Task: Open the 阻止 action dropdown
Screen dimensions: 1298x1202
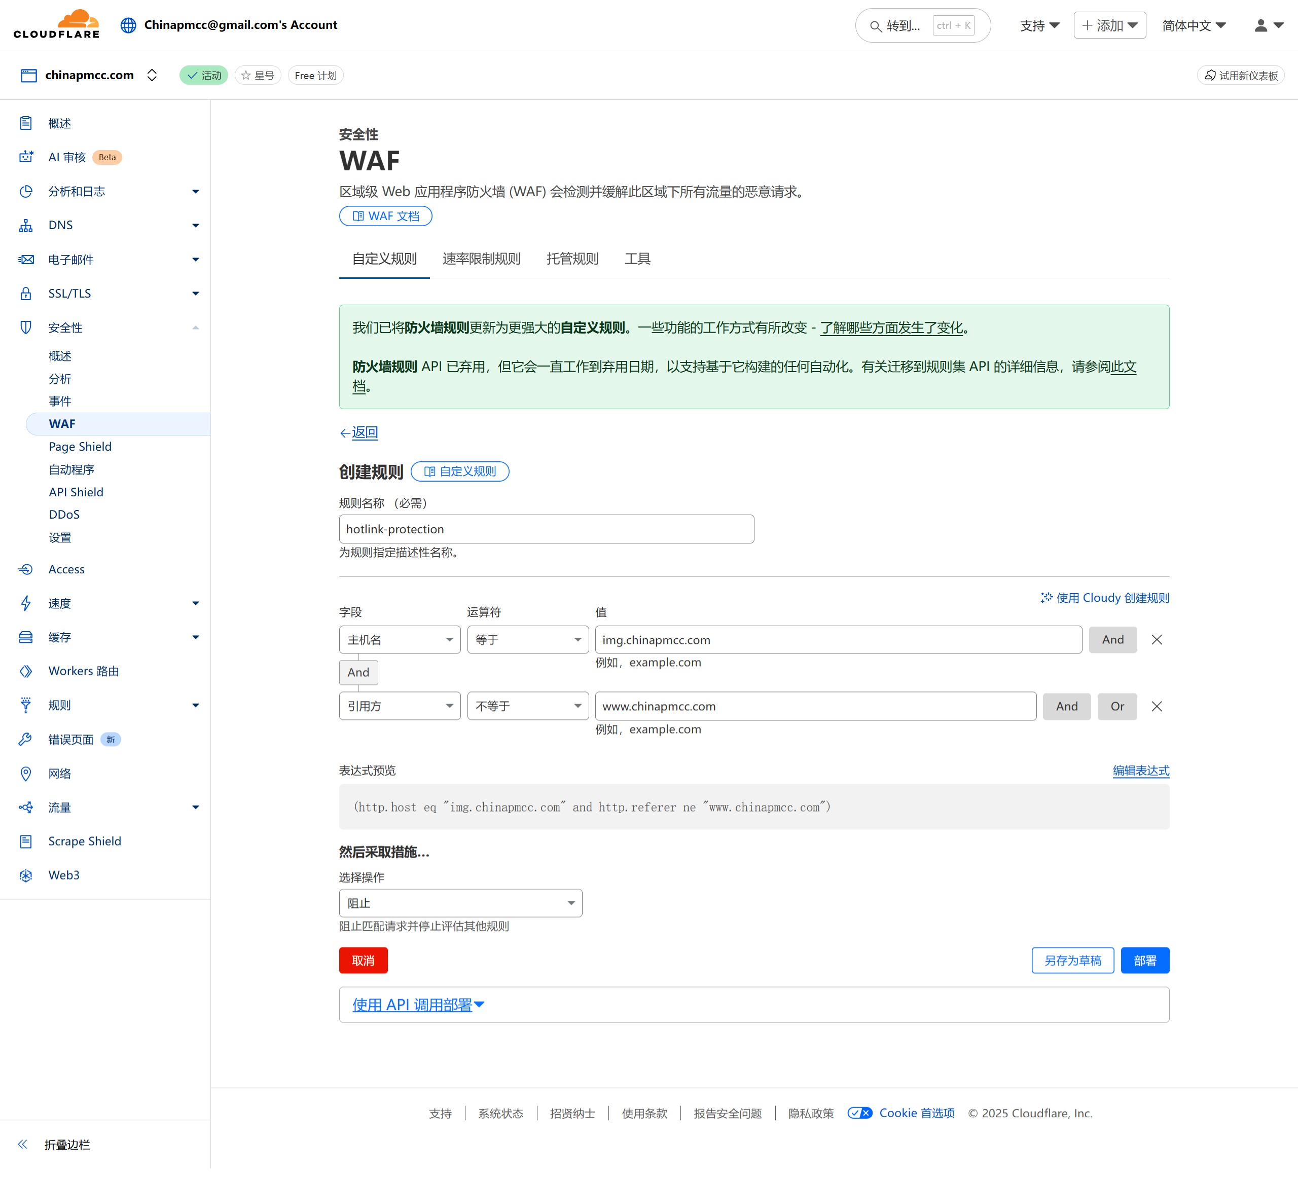Action: pyautogui.click(x=460, y=903)
